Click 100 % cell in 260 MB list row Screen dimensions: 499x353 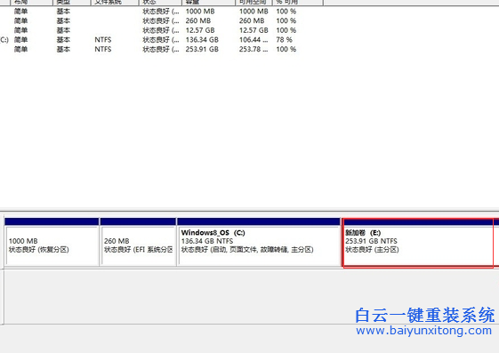pos(286,20)
